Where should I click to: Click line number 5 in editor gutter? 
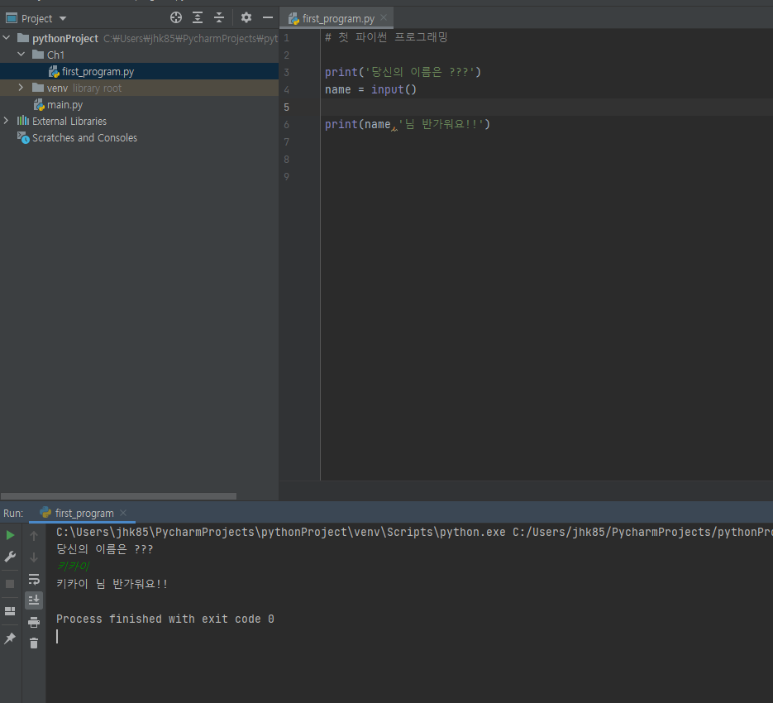click(286, 107)
